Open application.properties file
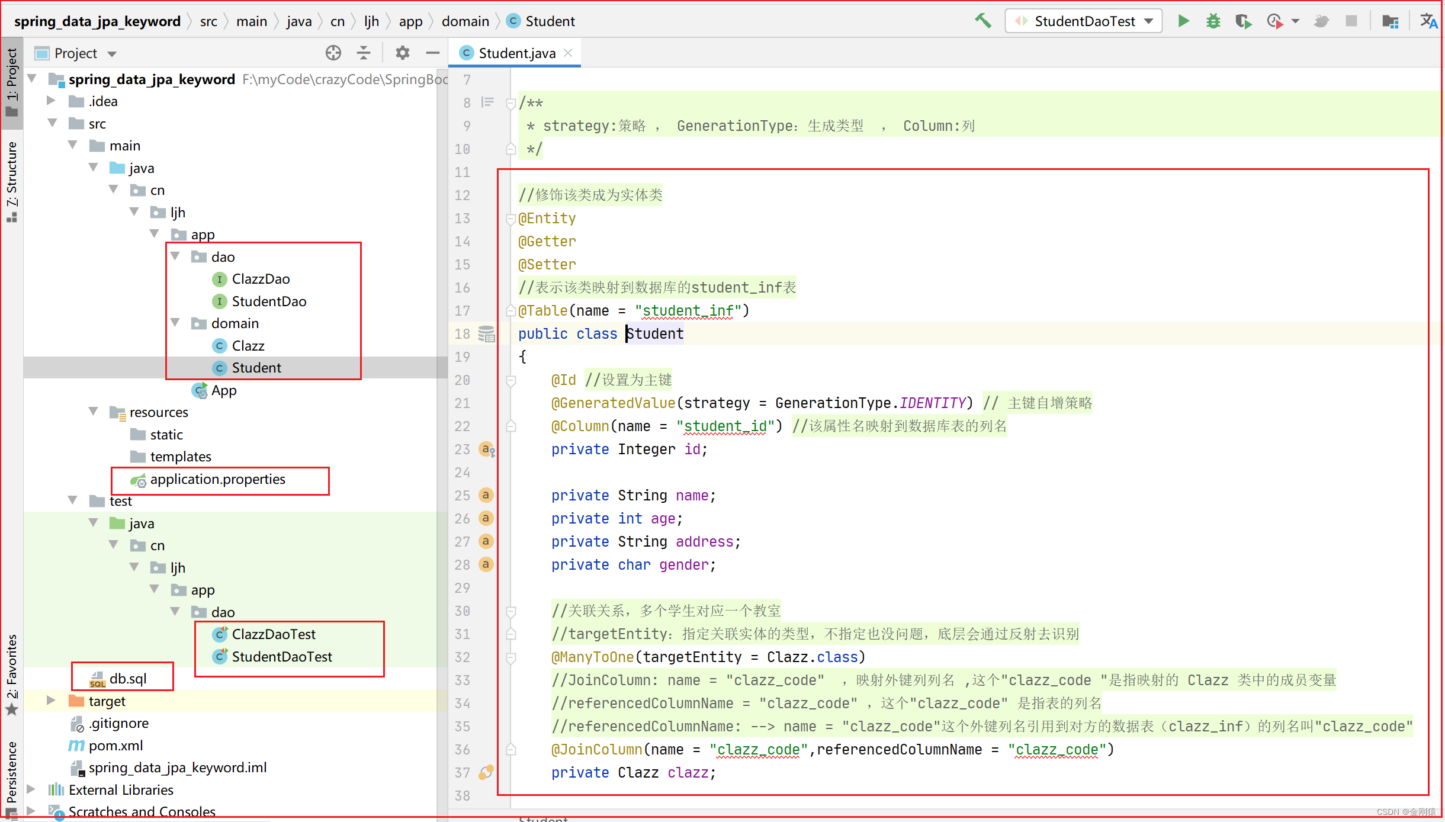Screen dimensions: 1445x822 pyautogui.click(x=217, y=479)
